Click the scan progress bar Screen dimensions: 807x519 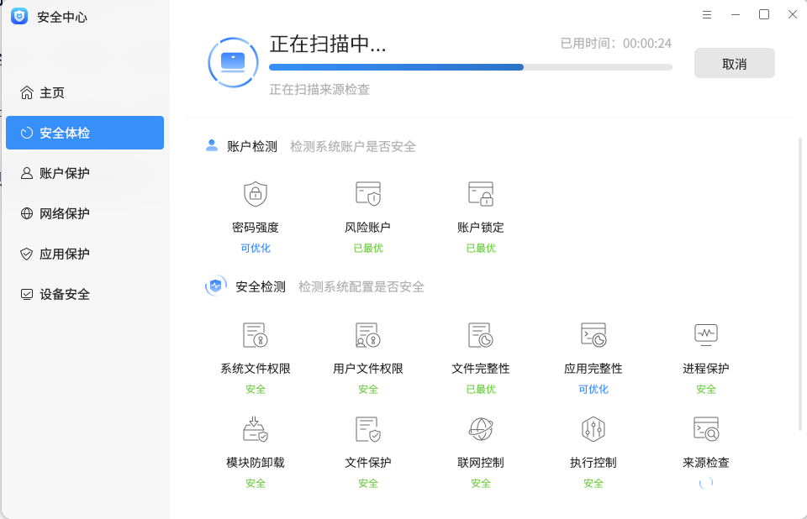(471, 67)
